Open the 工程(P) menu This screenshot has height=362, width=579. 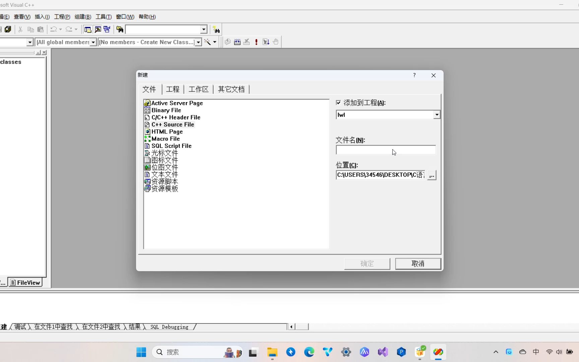62,17
